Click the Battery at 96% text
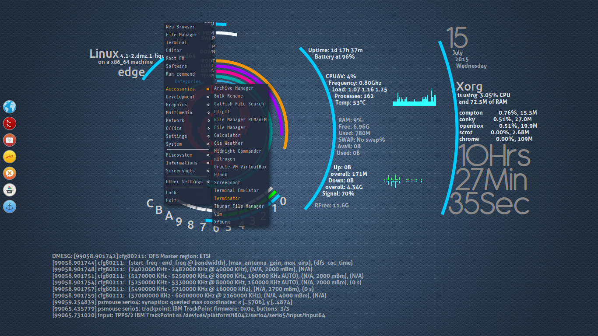Screen dimensions: 598x336 pyautogui.click(x=335, y=57)
